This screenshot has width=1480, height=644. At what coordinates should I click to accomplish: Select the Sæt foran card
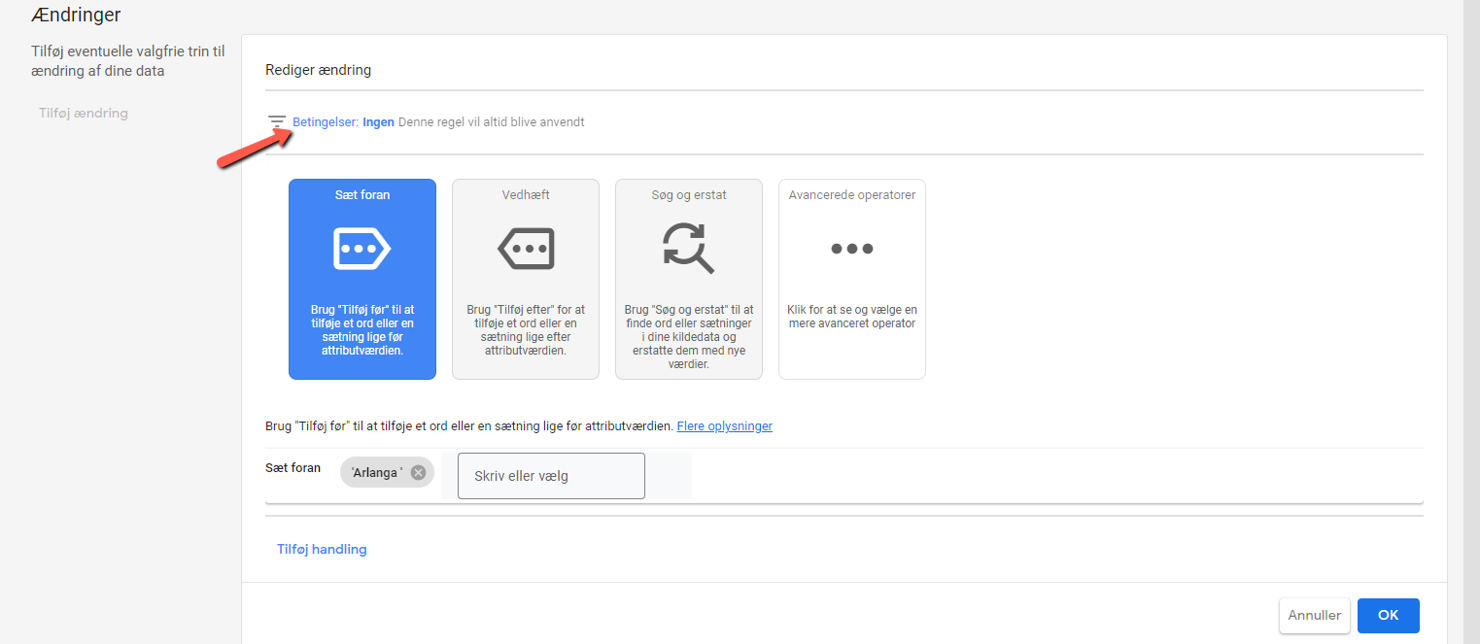click(x=362, y=279)
